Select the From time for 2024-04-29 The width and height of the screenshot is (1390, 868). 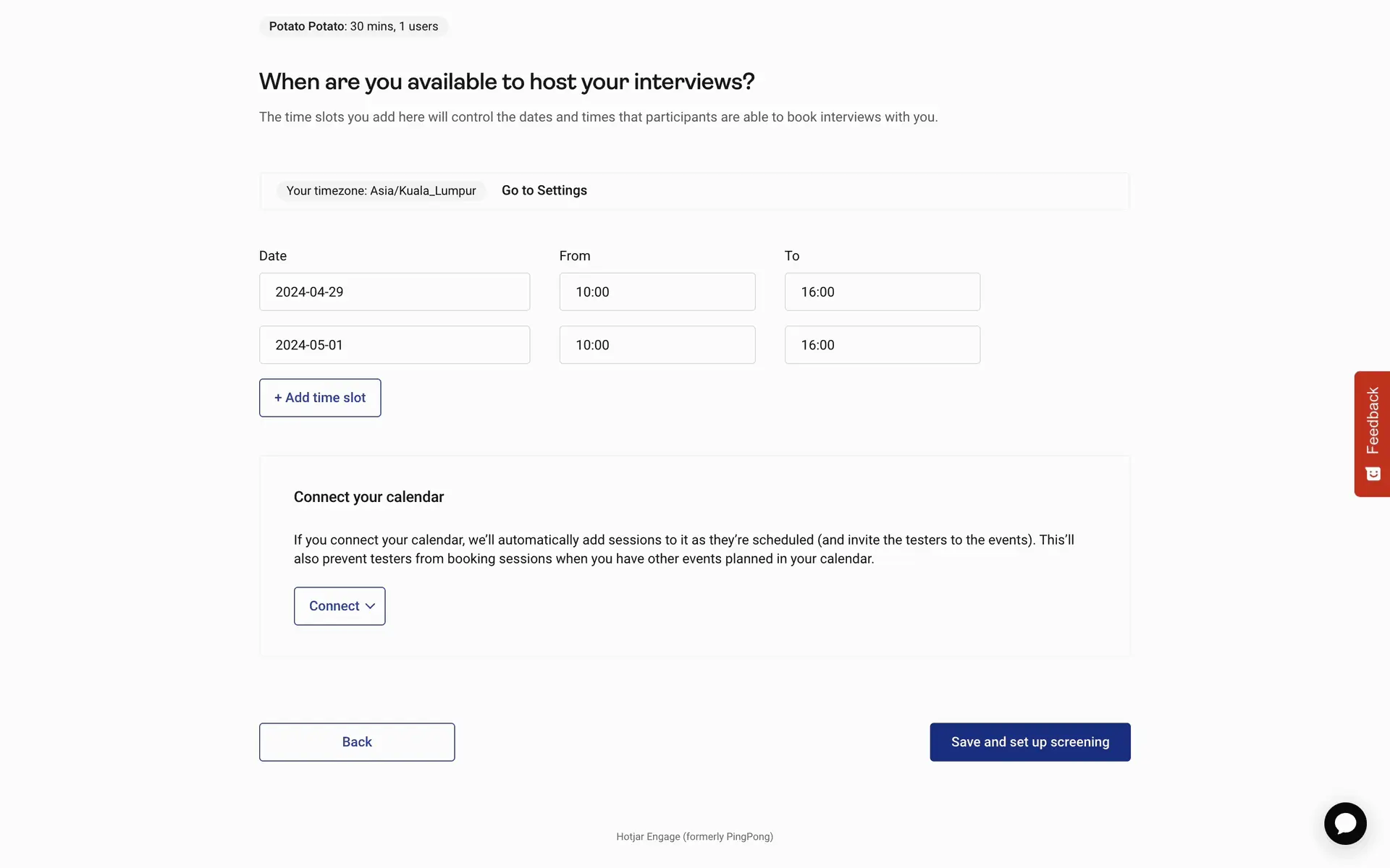657,292
